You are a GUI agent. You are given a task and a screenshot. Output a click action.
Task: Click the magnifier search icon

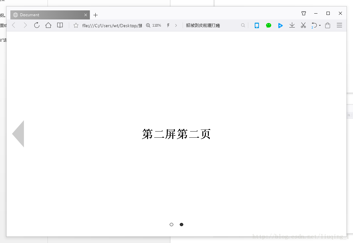point(243,25)
